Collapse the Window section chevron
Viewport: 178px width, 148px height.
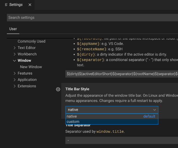[15, 61]
